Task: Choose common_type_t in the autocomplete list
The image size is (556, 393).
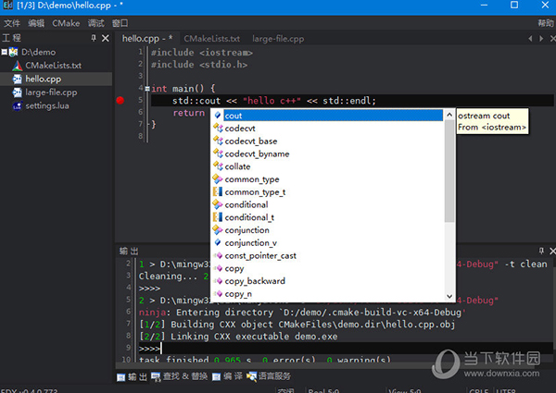Action: 328,192
